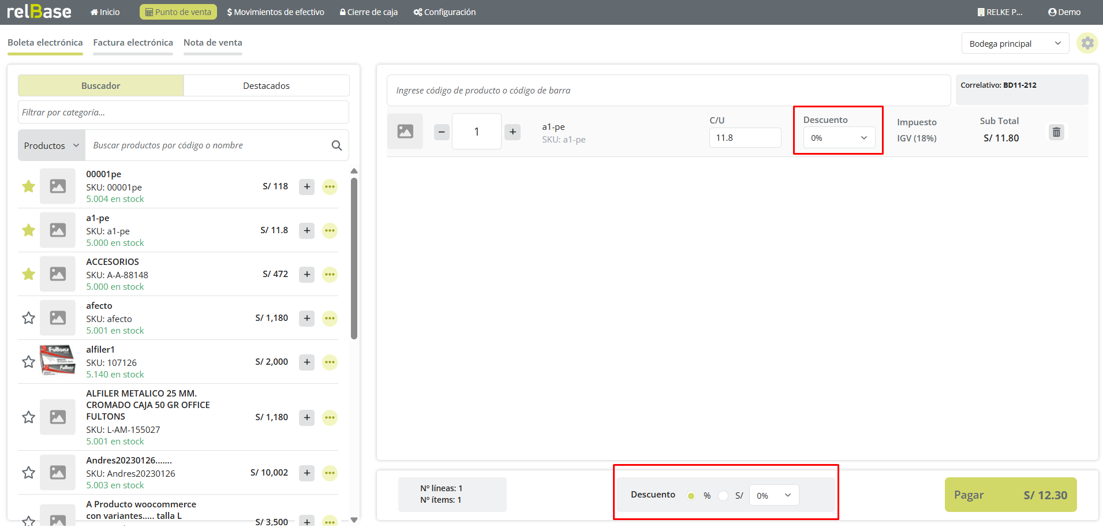1103x531 pixels.
Task: Select the % discount type radio button
Action: click(691, 496)
